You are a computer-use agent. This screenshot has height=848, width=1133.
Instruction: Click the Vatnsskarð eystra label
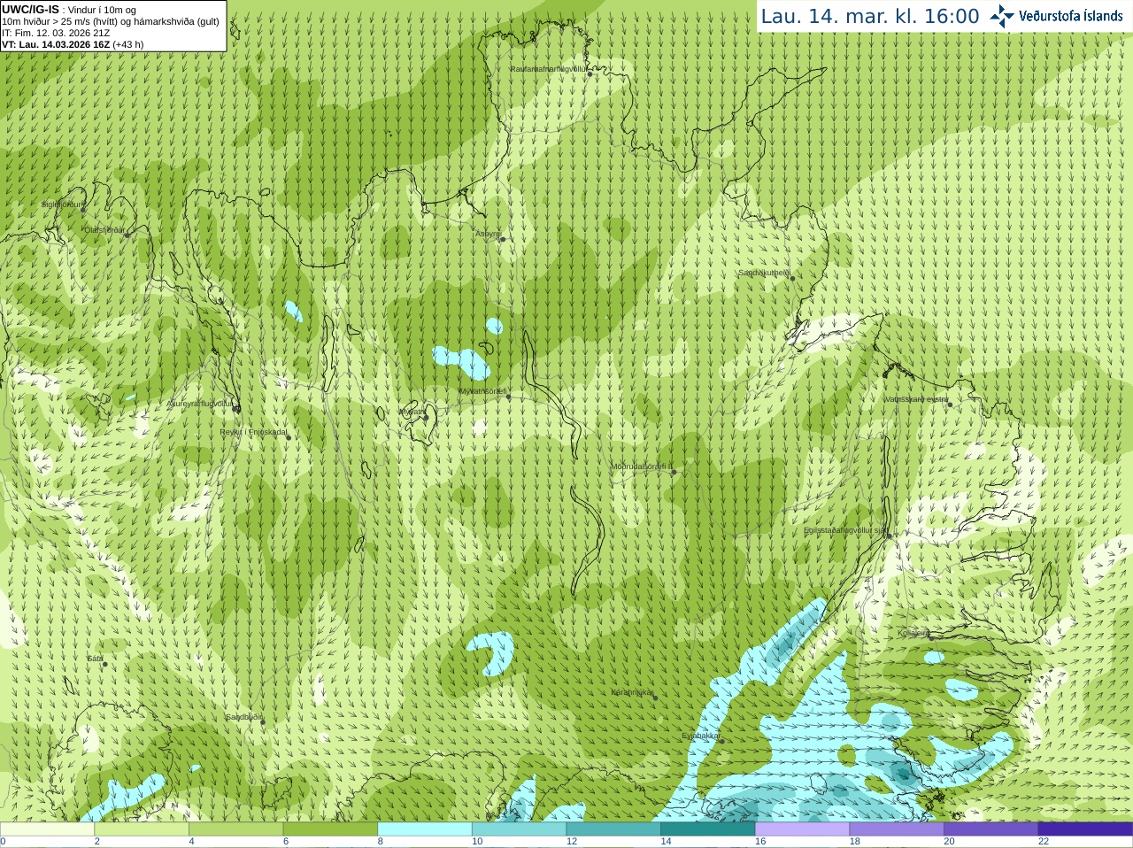(x=915, y=399)
